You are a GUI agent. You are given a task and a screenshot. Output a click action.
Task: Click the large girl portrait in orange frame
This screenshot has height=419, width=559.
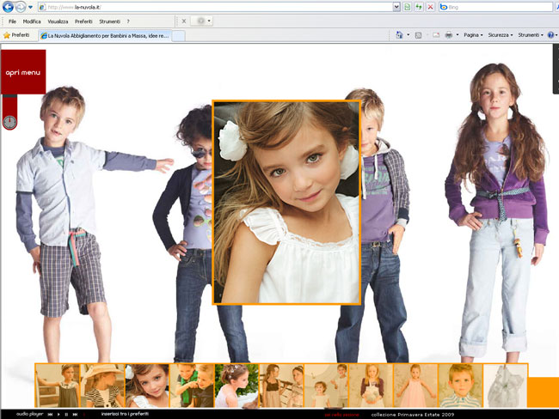tap(286, 203)
